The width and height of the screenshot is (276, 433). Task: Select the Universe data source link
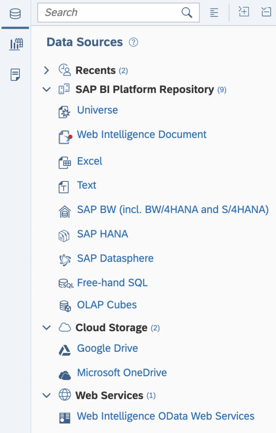tap(98, 110)
